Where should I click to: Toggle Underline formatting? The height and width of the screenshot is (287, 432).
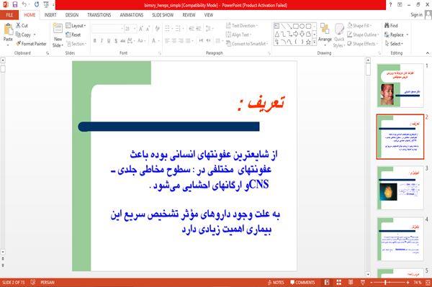109,41
